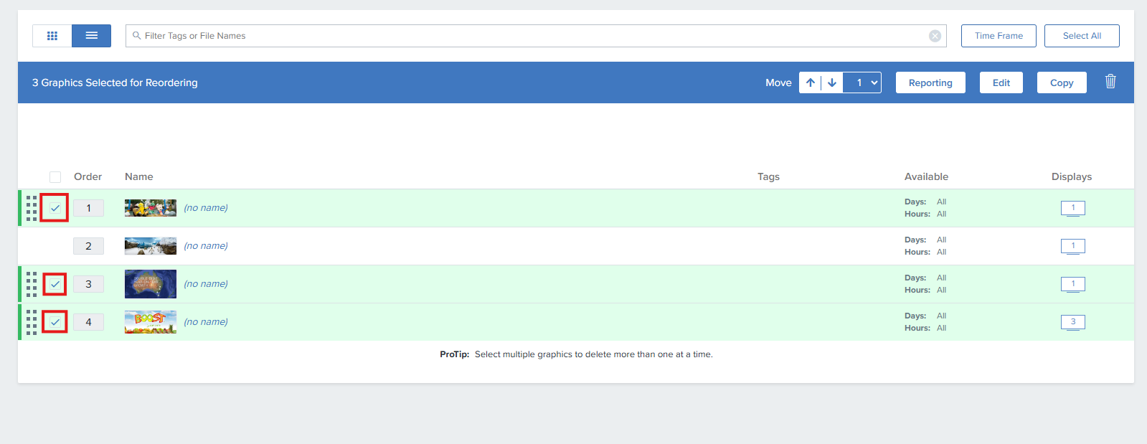1147x444 pixels.
Task: Open displays icon for graphic 4
Action: (1072, 322)
